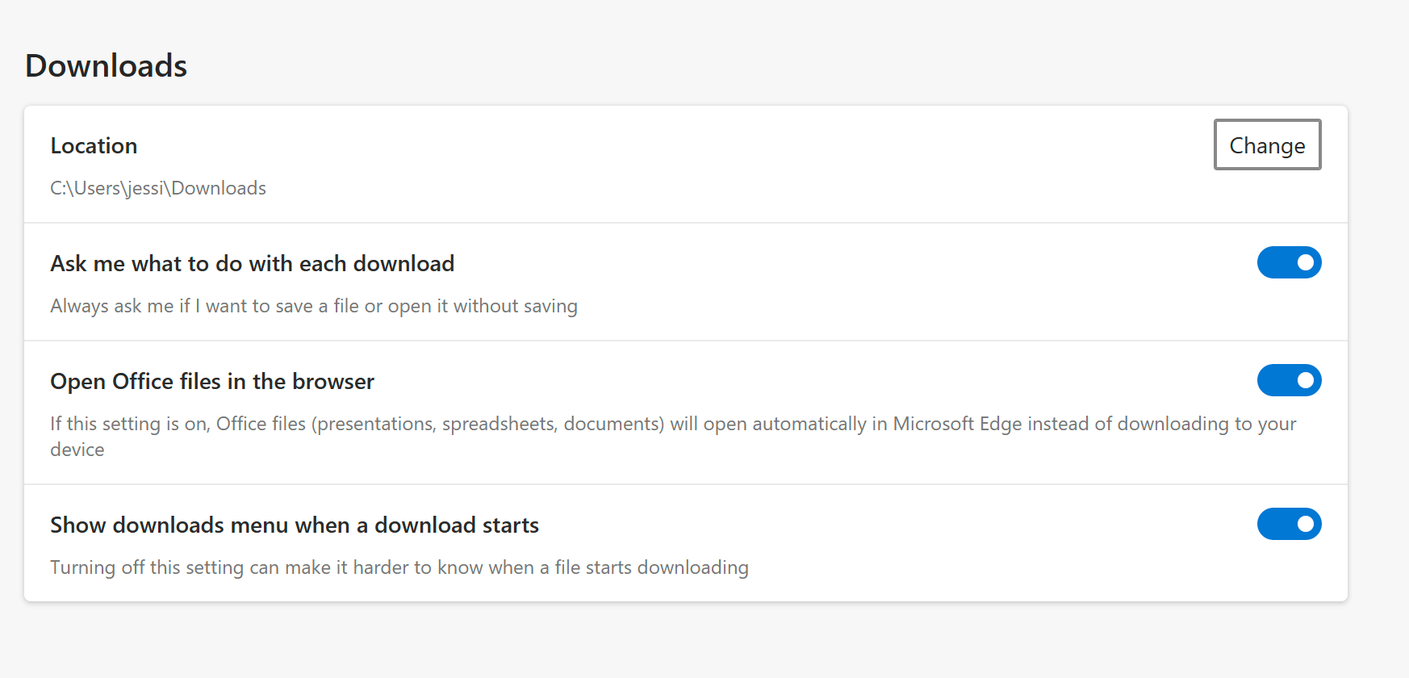The image size is (1409, 678).
Task: Click the 'Always ask me if I want to save' description
Action: 313,306
